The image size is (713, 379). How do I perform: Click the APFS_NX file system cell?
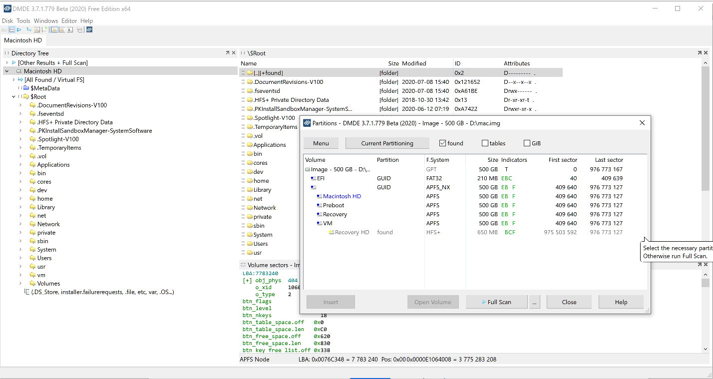point(439,187)
